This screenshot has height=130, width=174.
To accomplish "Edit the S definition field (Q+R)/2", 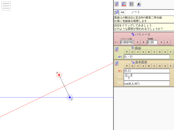I will tap(147, 77).
